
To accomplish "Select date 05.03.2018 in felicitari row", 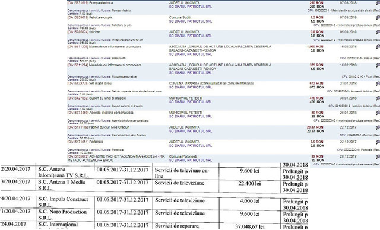I will point(348,32).
